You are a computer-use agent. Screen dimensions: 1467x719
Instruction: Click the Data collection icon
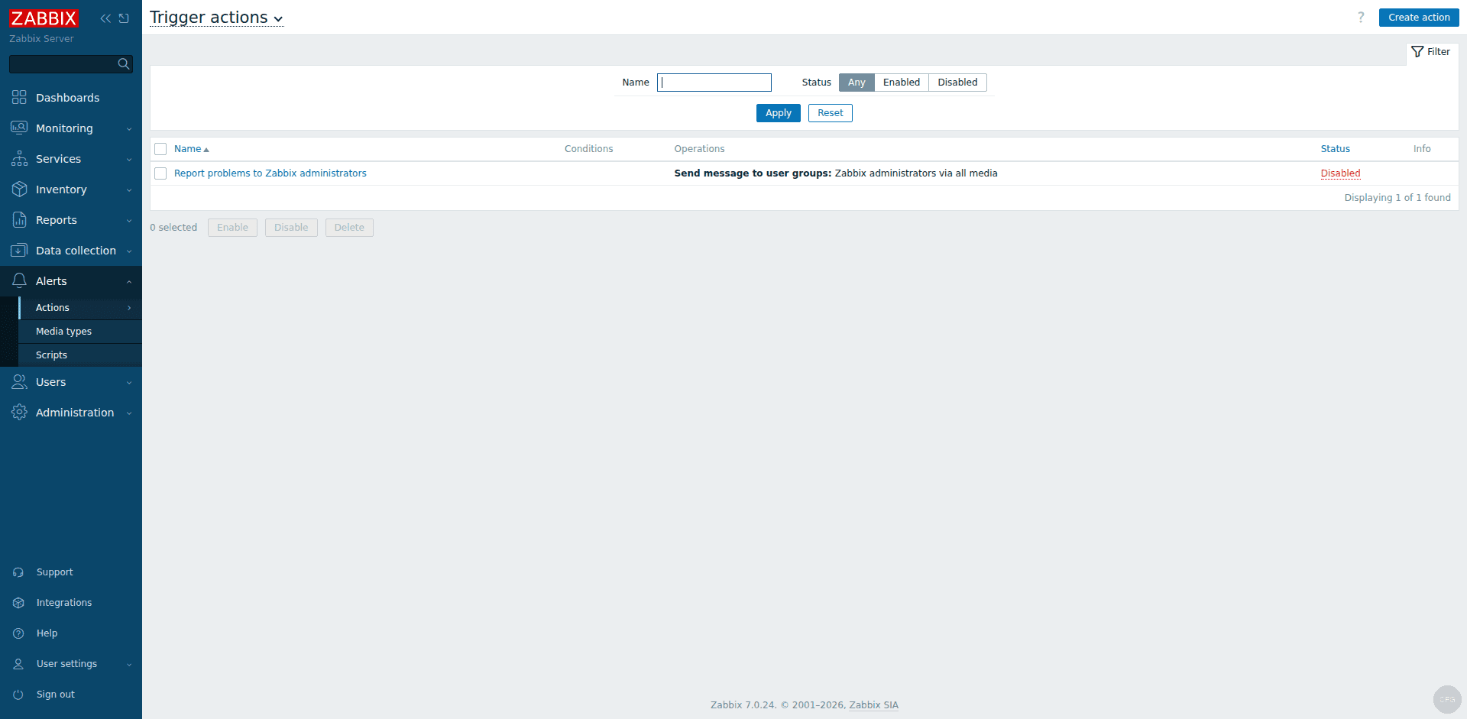19,251
